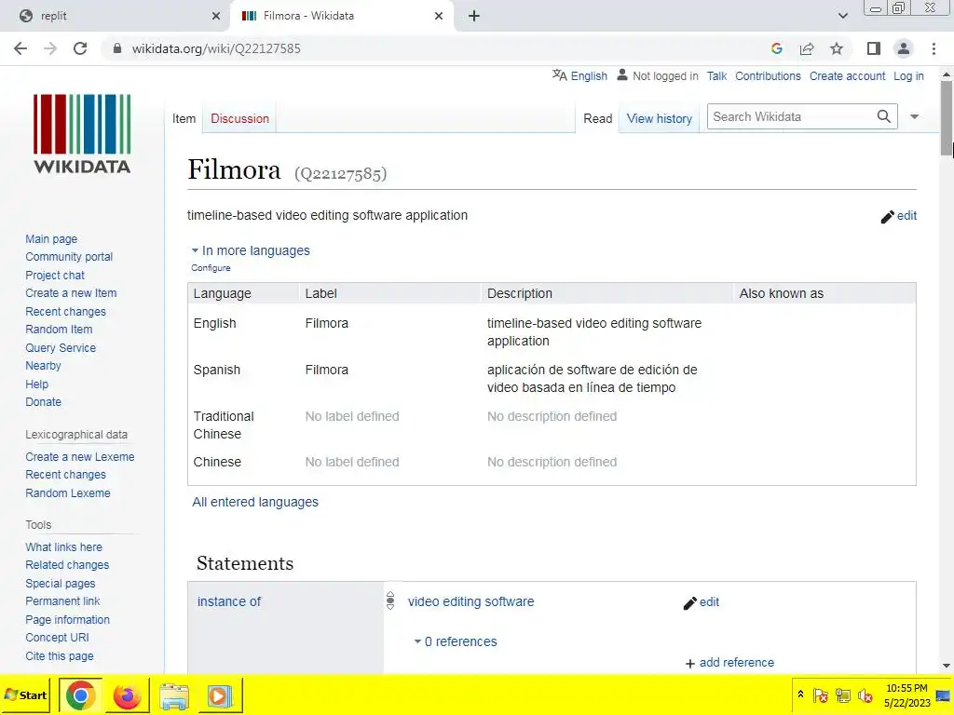Close the Filmora - Wikidata tab

[x=439, y=16]
